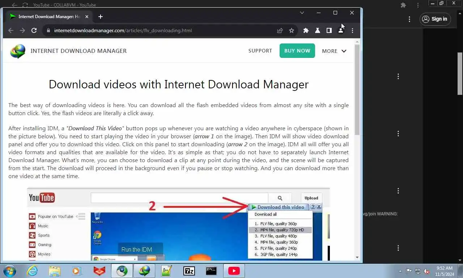
Task: Switch to the Internet Download Manager taskbar app
Action: point(144,271)
